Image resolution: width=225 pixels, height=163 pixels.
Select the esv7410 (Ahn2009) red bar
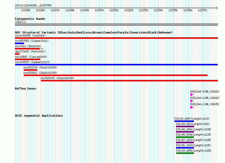(29, 49)
